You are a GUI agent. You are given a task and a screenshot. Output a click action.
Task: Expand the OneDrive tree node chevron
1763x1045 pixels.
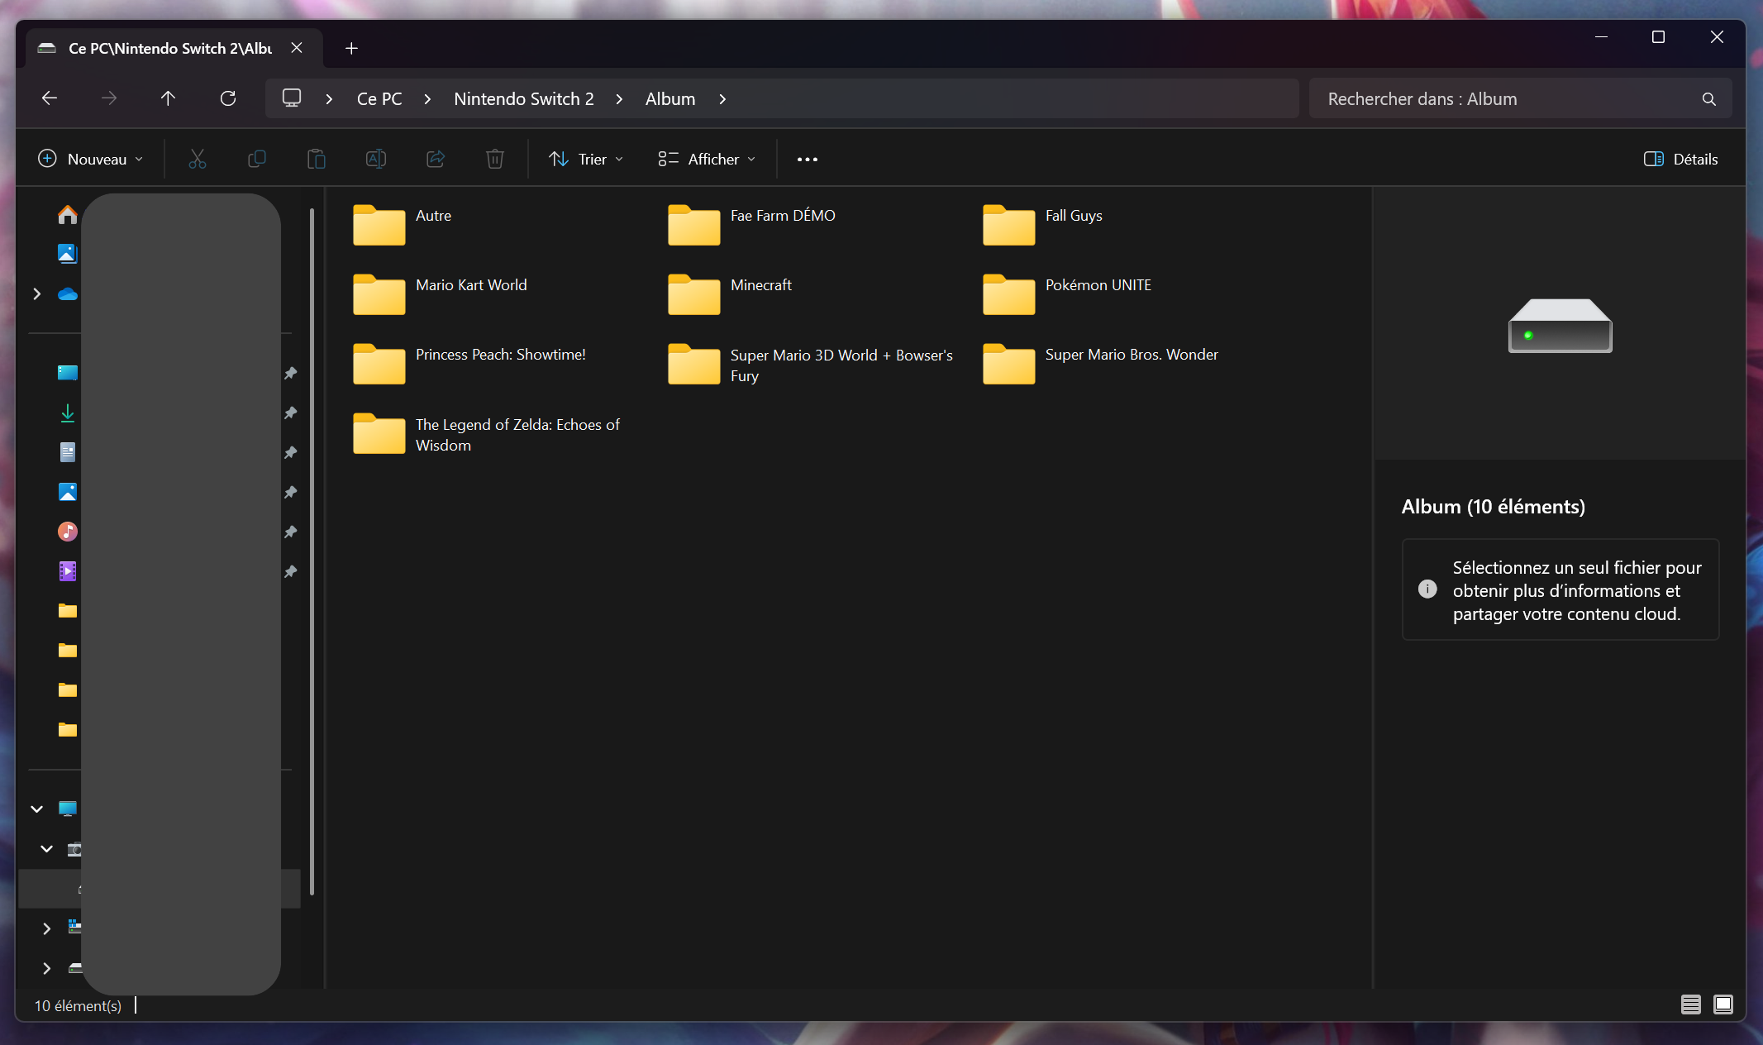(x=36, y=294)
